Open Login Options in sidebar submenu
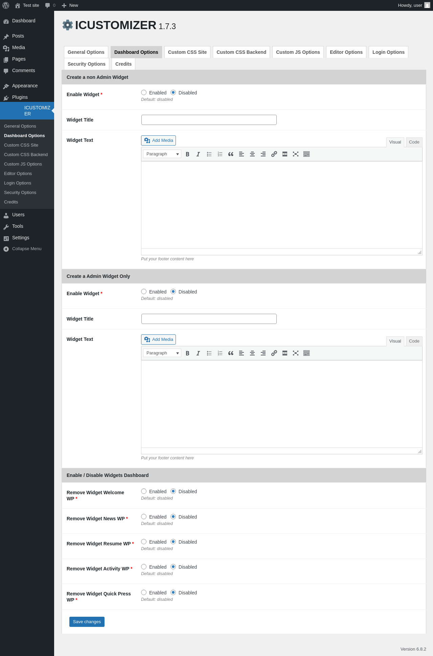 18,183
